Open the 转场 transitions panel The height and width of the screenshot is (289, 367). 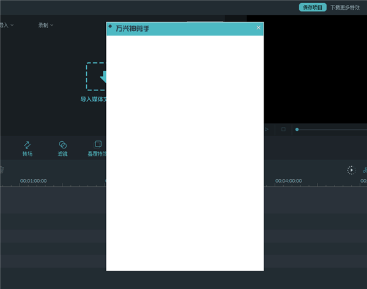[28, 148]
